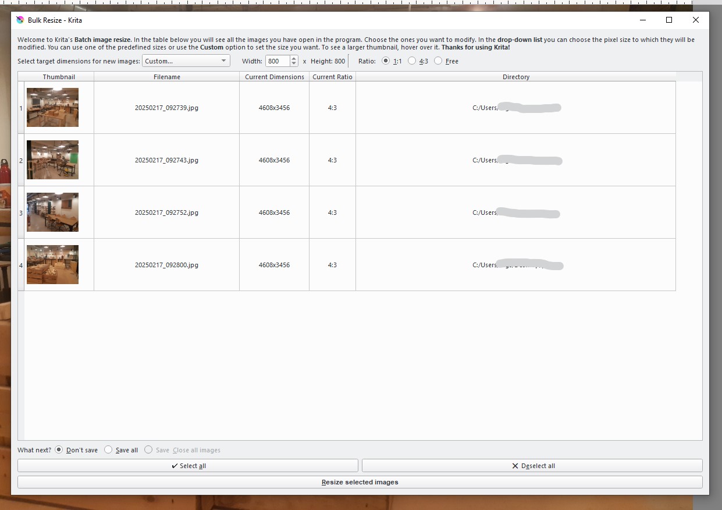Click row header number 2
This screenshot has height=510, width=722.
21,160
